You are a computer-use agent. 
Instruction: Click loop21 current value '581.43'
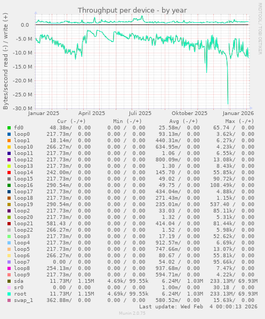point(56,224)
